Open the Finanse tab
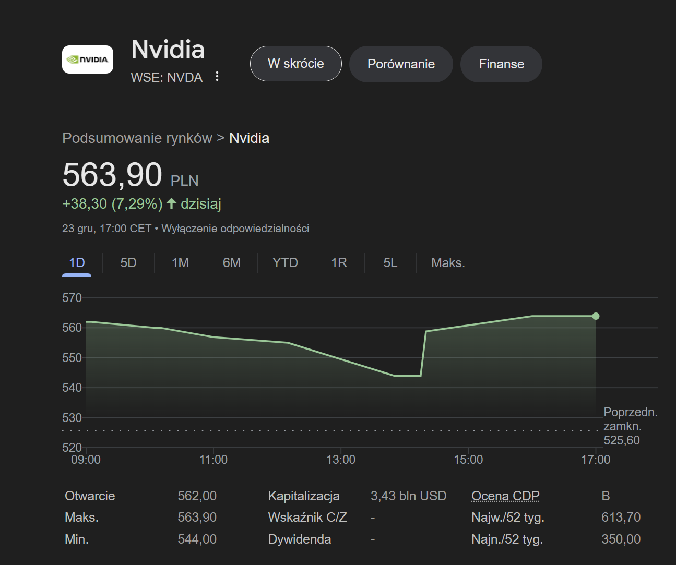 [x=501, y=64]
